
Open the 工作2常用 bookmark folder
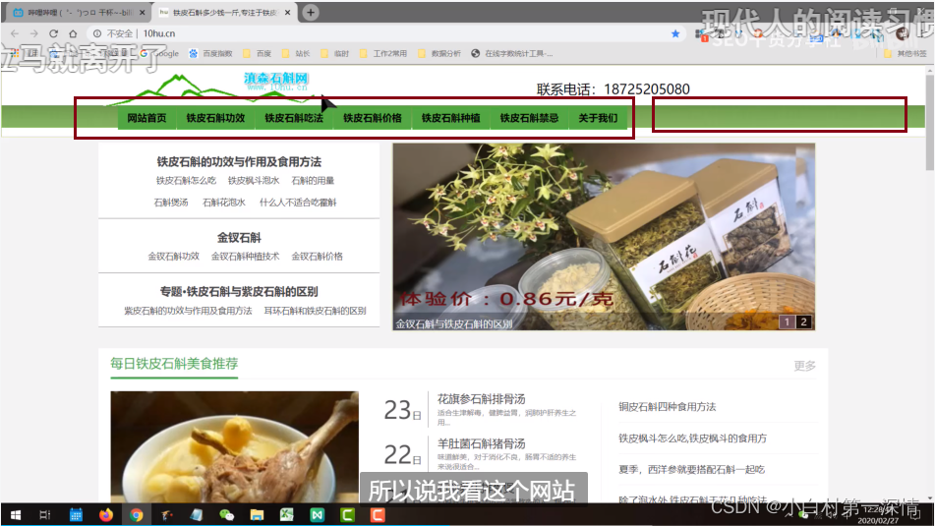(383, 53)
